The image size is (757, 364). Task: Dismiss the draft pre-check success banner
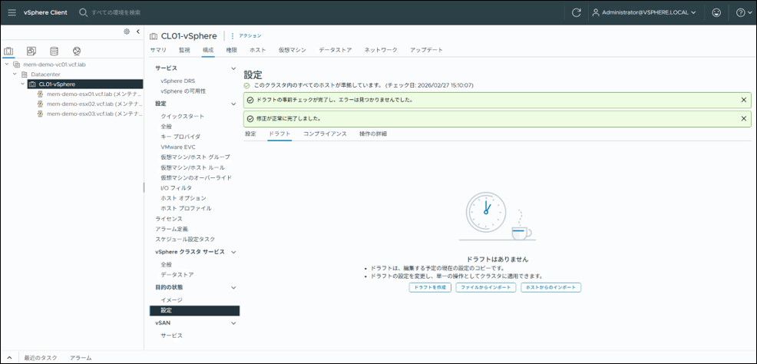pos(743,100)
